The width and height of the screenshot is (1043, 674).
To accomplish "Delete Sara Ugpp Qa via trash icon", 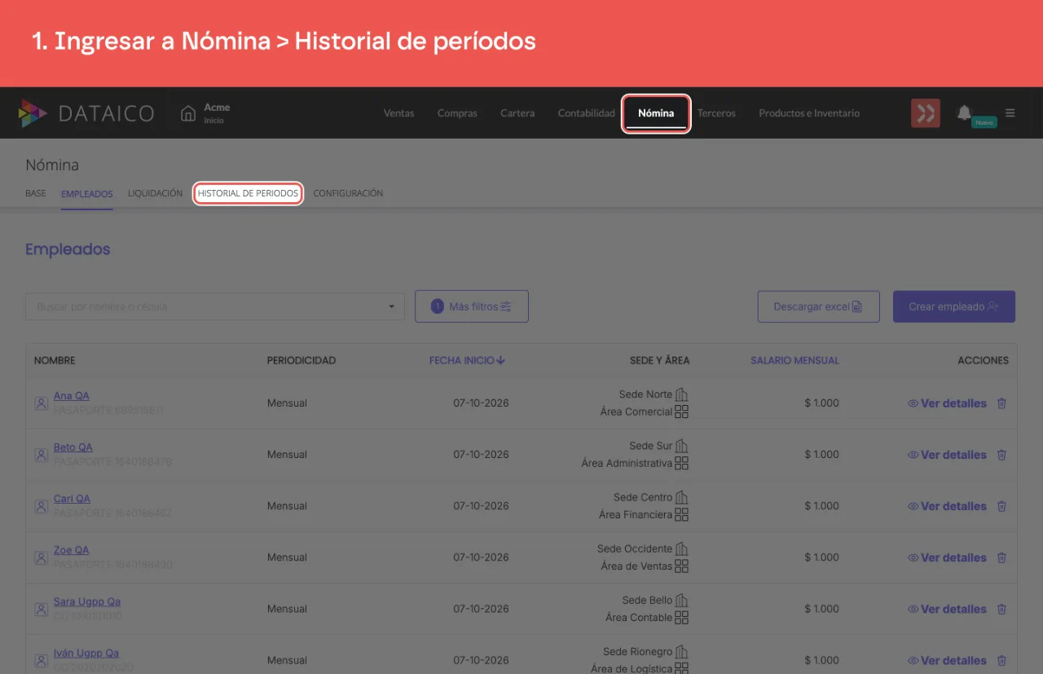I will (x=1002, y=609).
